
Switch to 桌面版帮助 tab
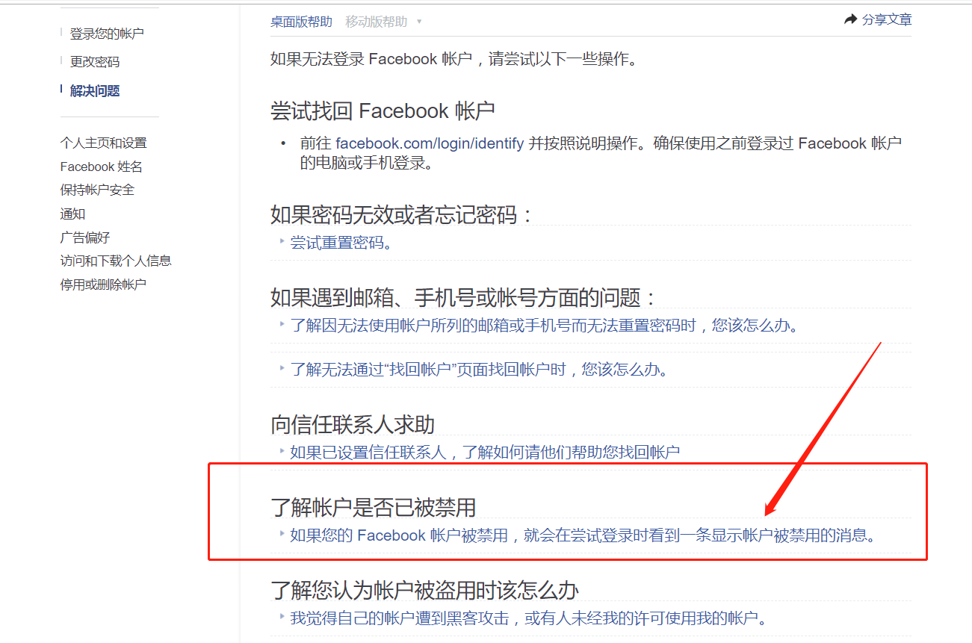[301, 22]
